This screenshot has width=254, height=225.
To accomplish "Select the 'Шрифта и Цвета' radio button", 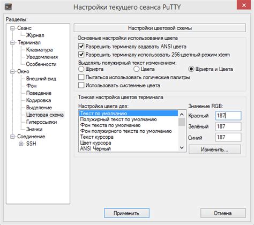I will [191, 69].
